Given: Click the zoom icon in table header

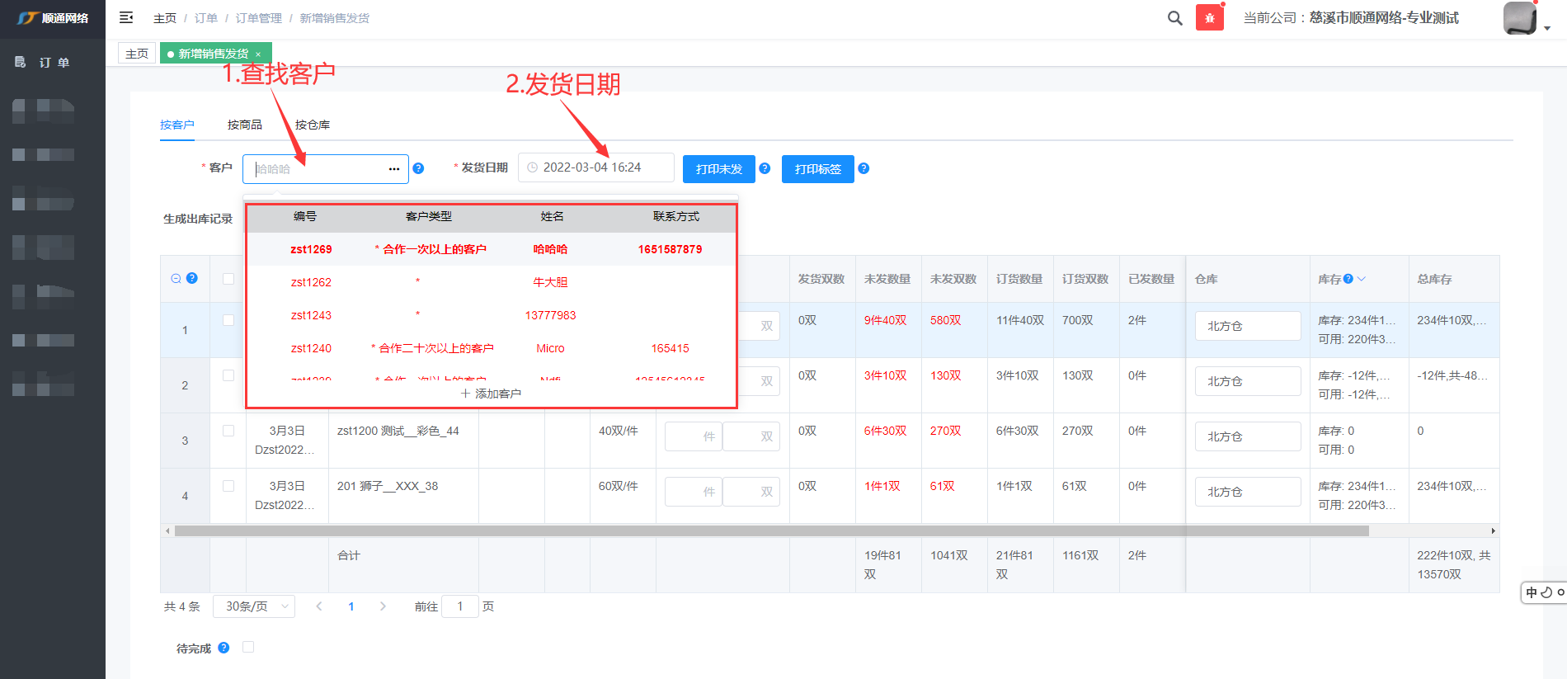Looking at the screenshot, I should [176, 279].
